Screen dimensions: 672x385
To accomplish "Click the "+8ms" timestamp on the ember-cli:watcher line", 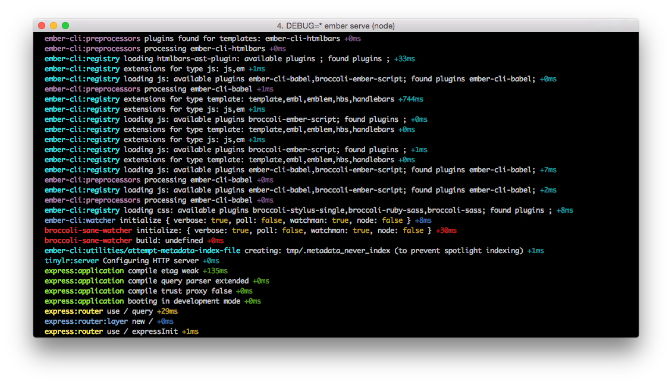I will coord(423,220).
